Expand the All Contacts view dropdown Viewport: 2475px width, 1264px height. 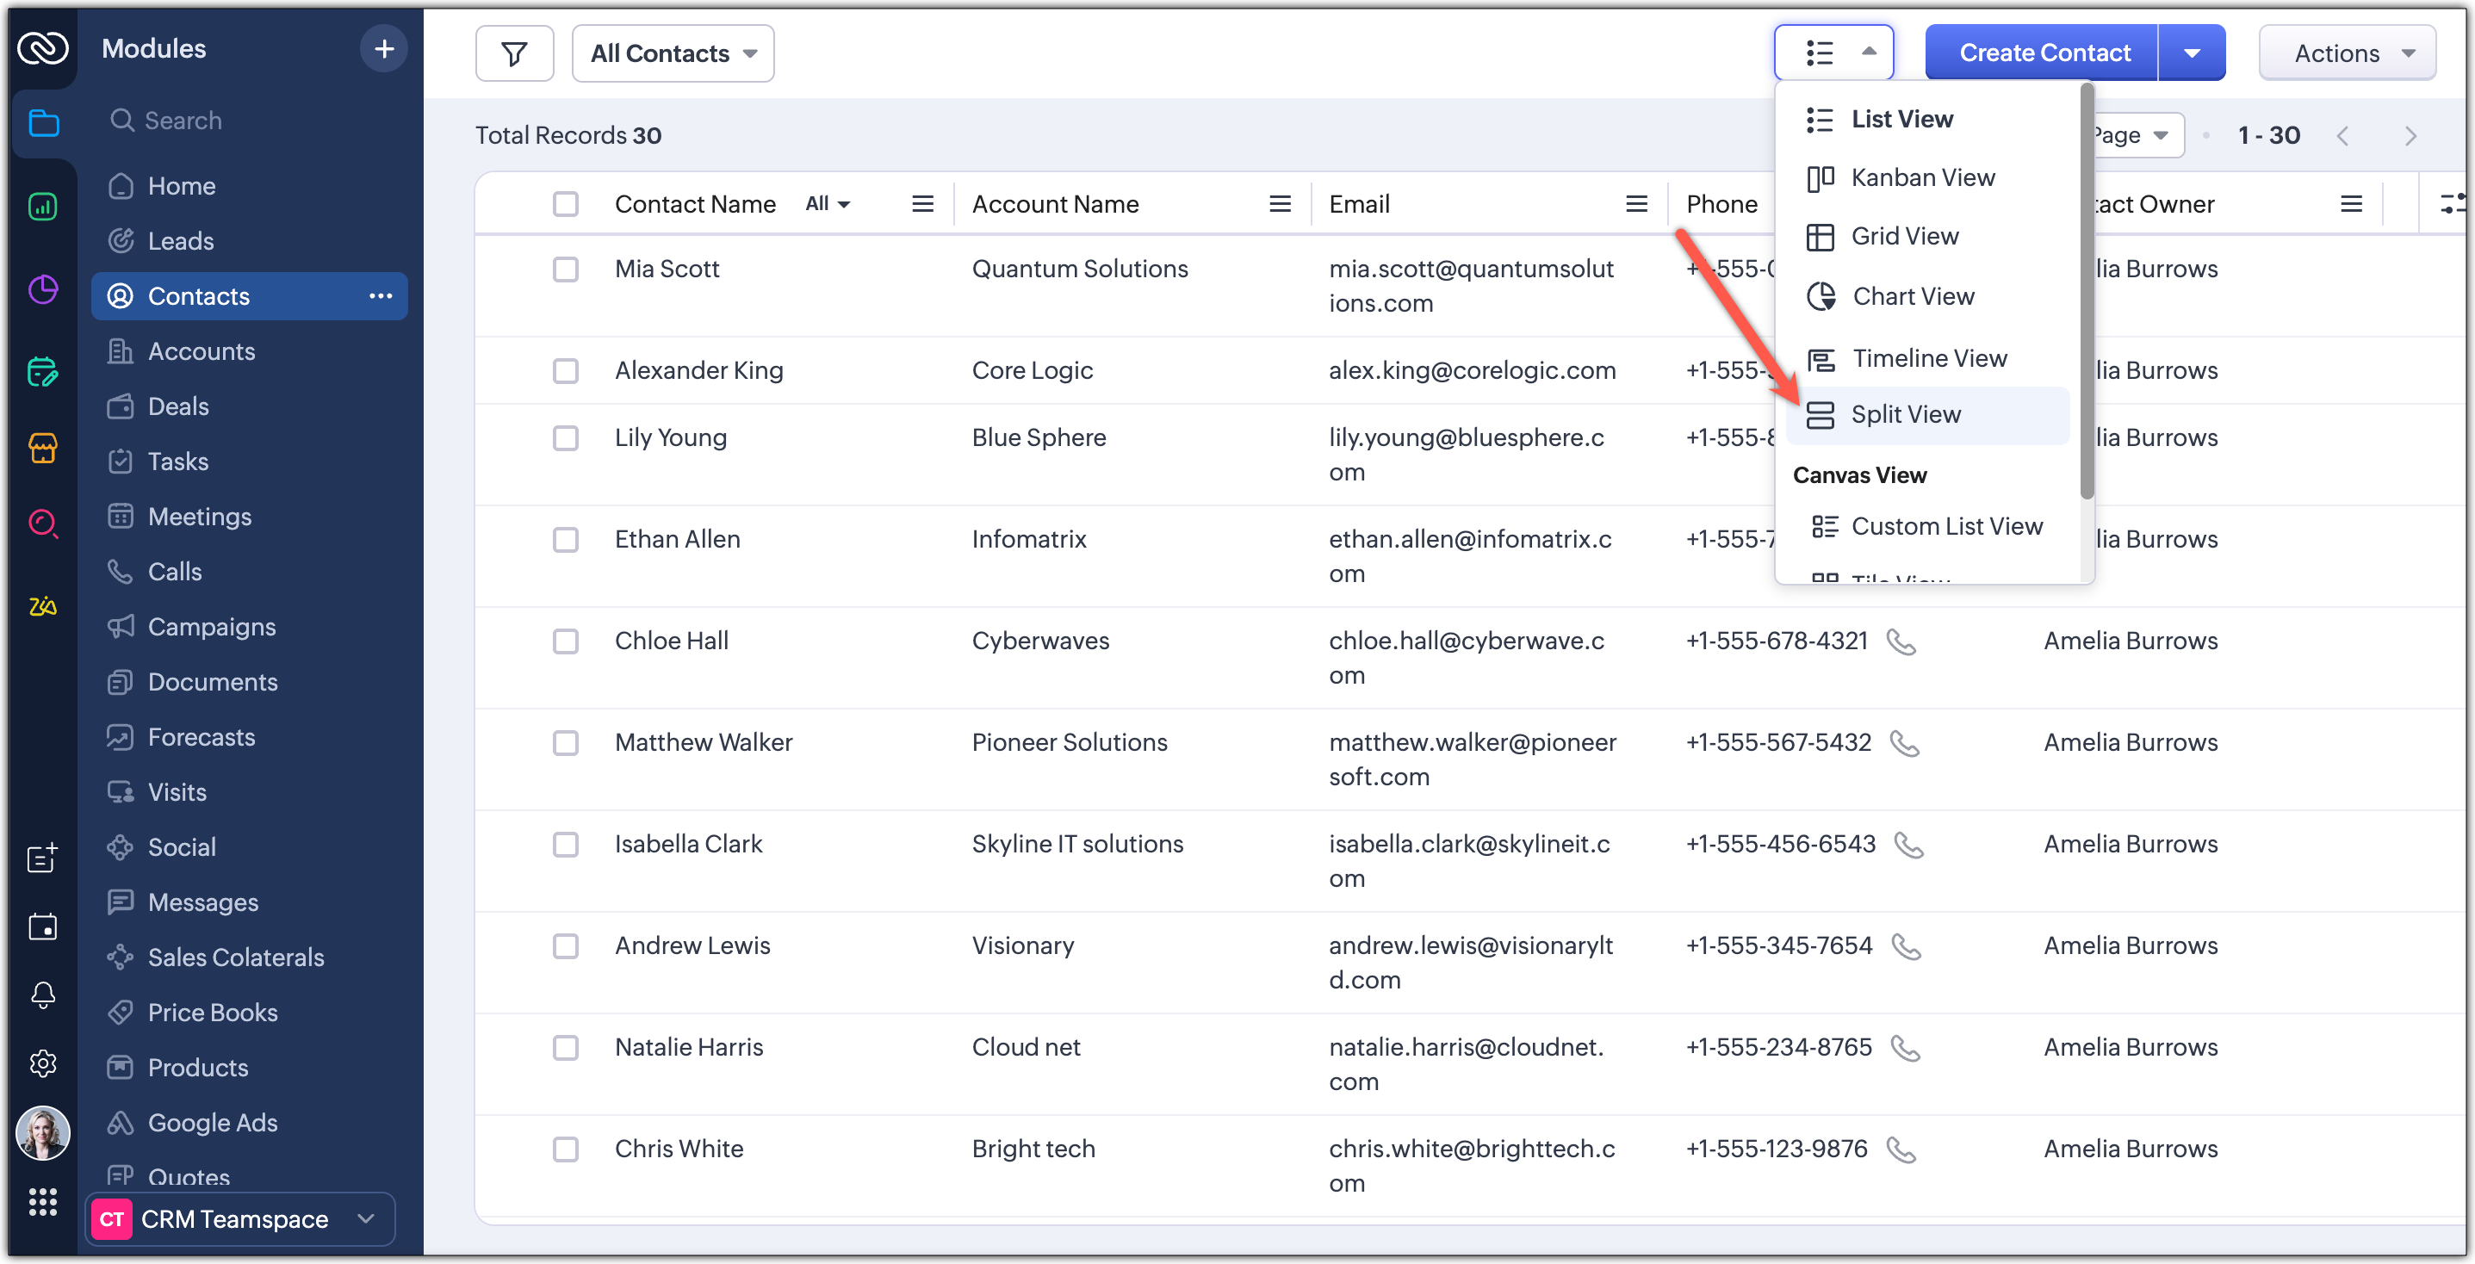(x=673, y=53)
